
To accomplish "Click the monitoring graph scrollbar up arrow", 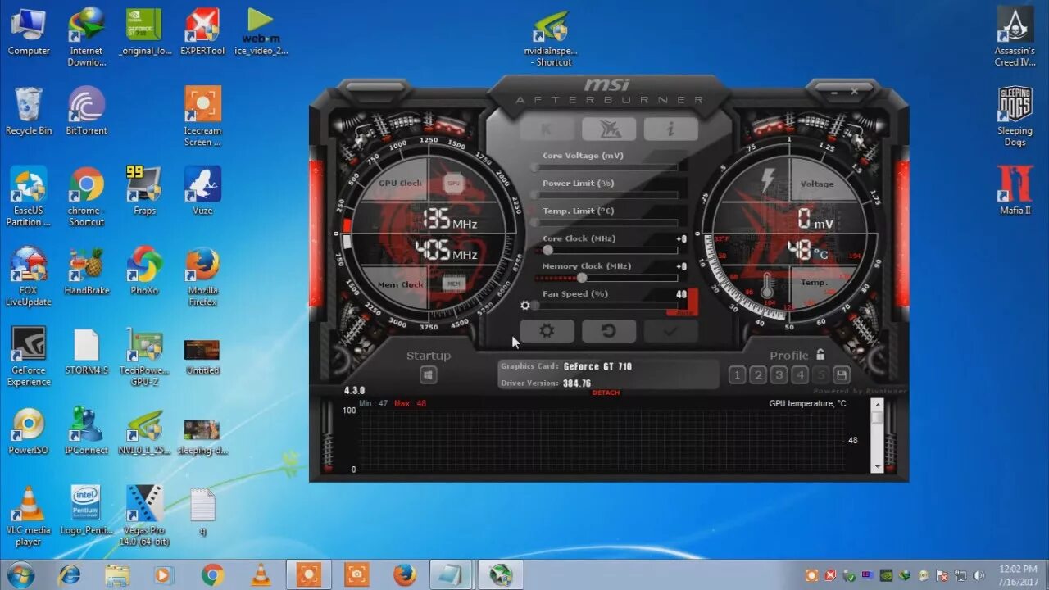I will click(x=877, y=404).
